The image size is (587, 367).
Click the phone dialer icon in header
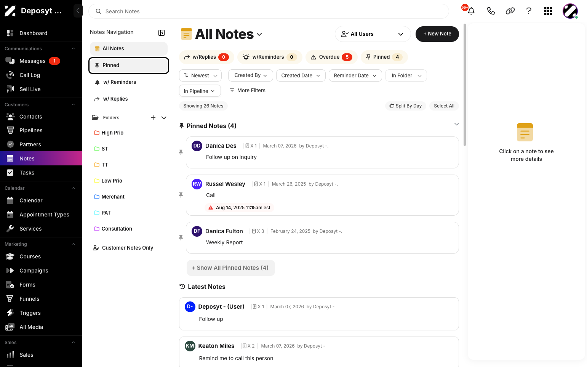[x=491, y=11]
